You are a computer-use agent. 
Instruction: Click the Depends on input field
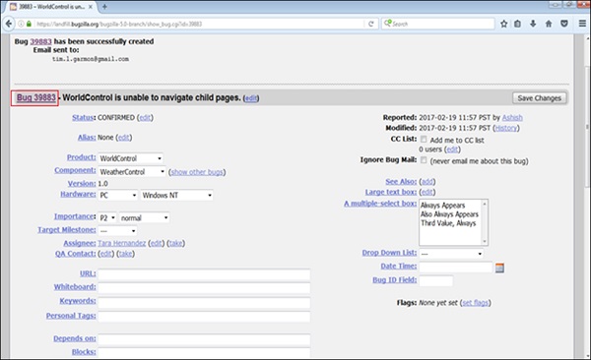(204, 339)
